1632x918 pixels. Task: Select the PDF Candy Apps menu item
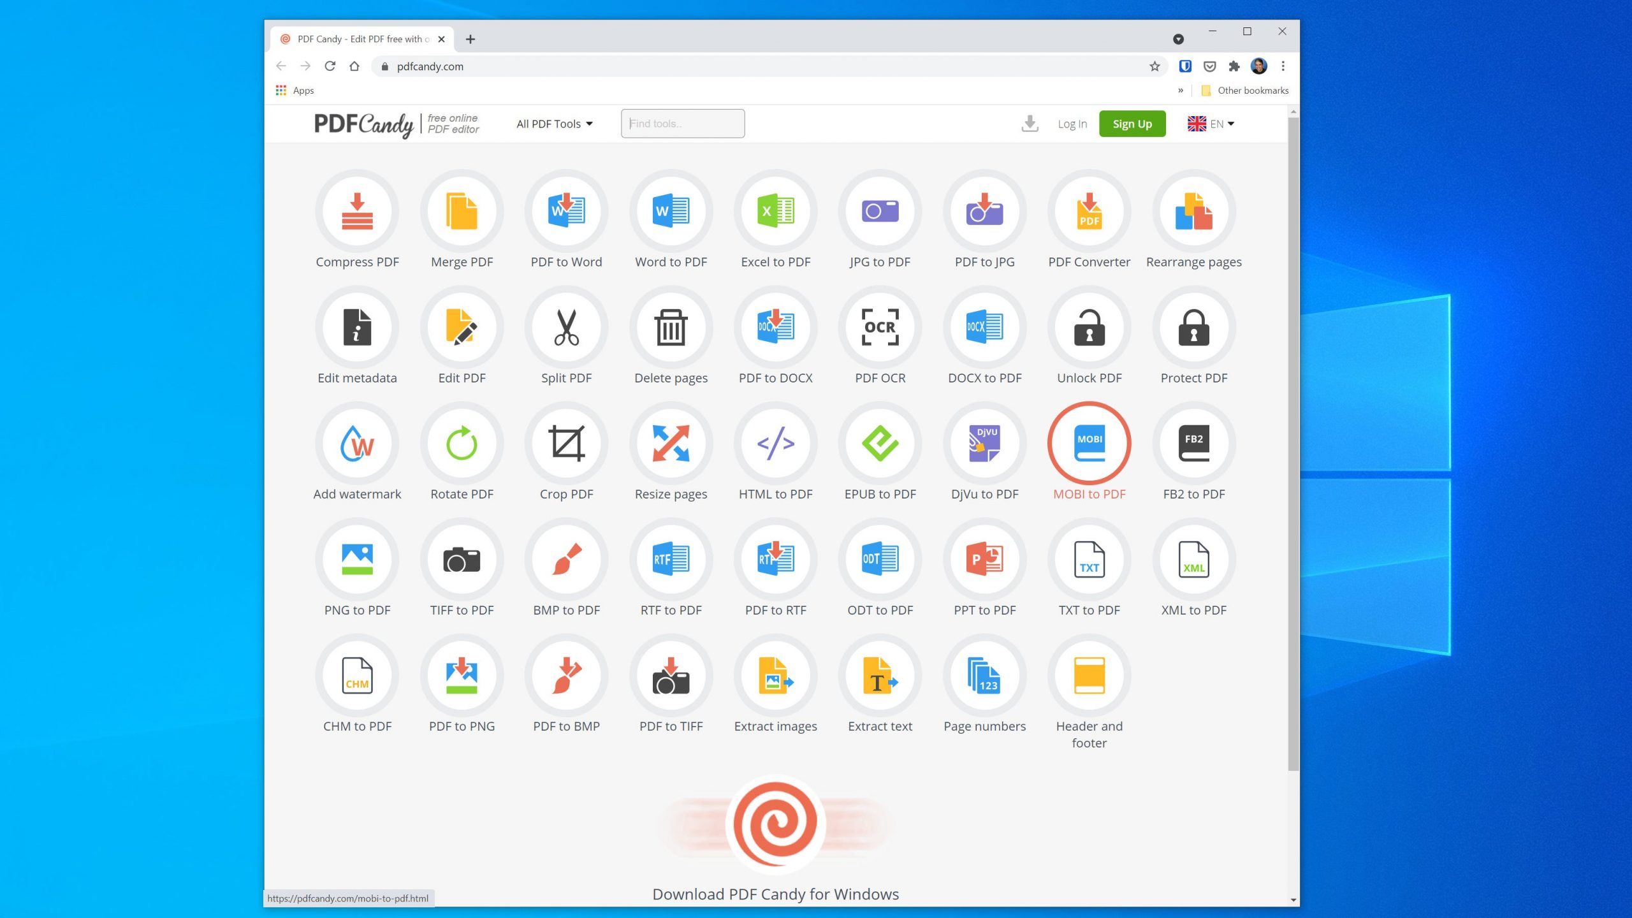pyautogui.click(x=295, y=90)
